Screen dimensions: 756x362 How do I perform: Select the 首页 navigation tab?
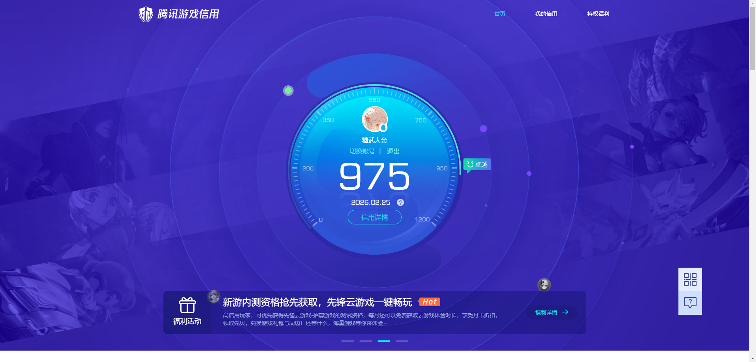pos(500,14)
